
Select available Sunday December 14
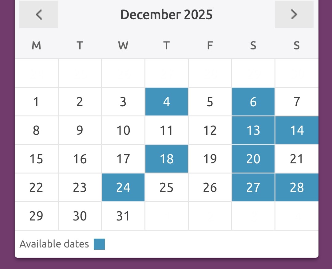pos(297,130)
